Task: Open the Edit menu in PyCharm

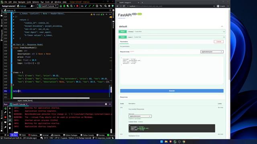Action: tap(10, 2)
